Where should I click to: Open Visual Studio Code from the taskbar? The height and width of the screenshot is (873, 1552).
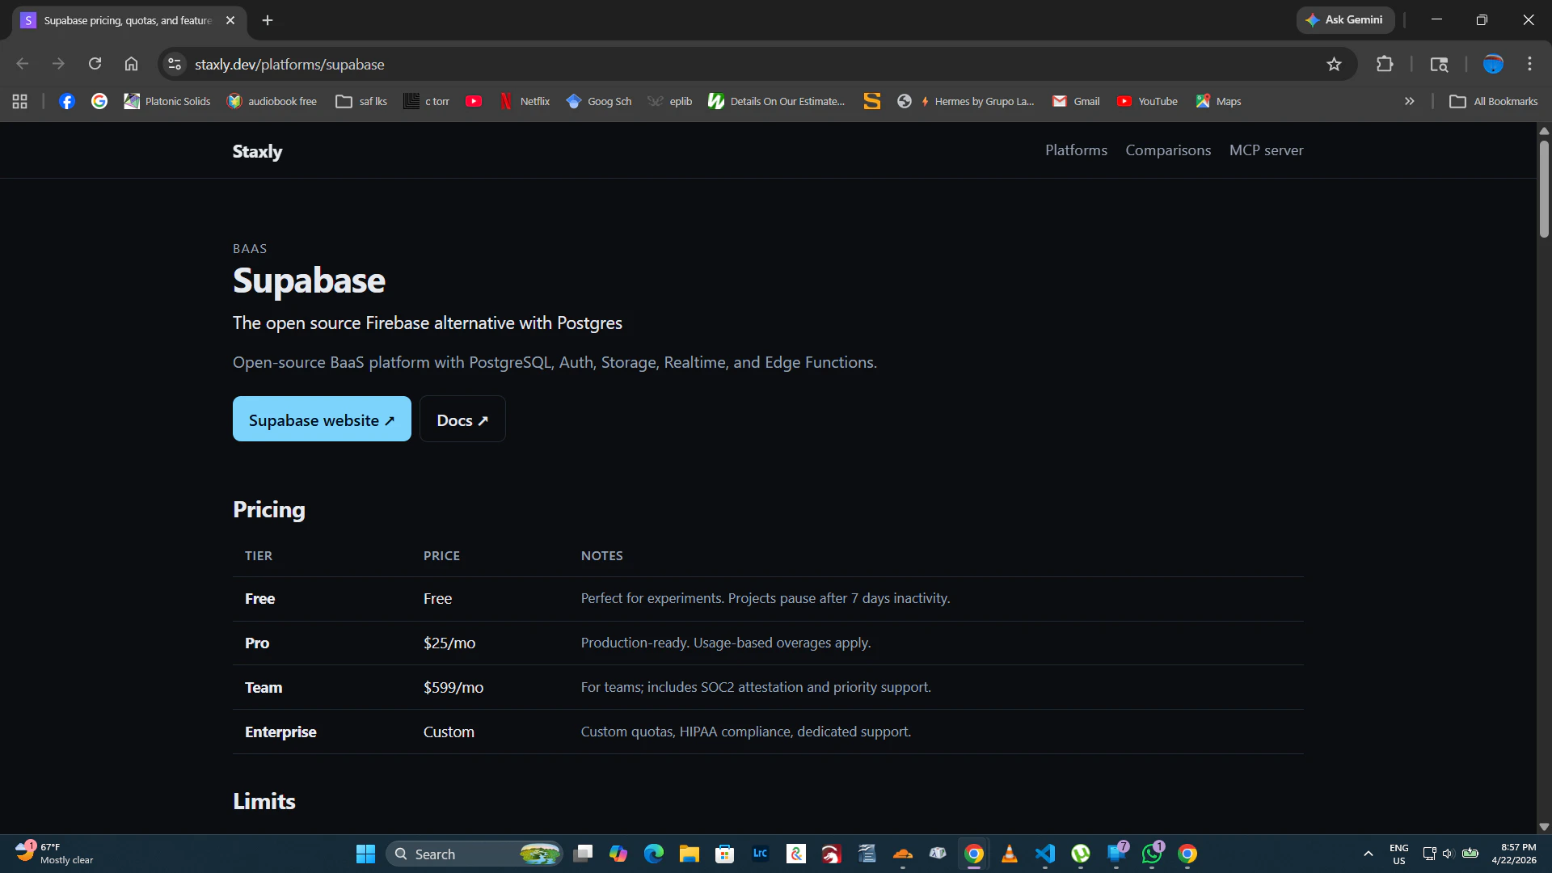click(x=1045, y=854)
